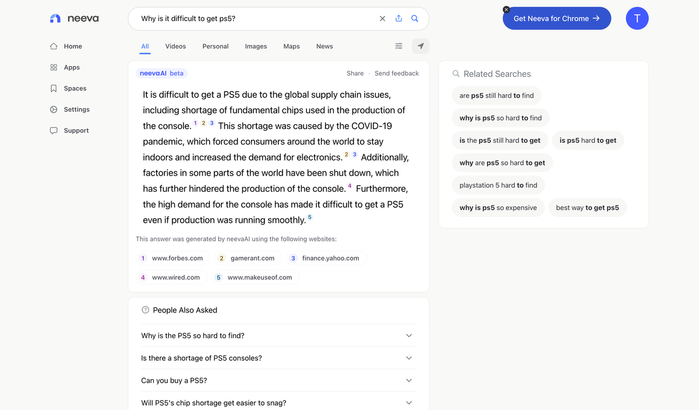This screenshot has height=410, width=699.
Task: Click citation 4 in the answer
Action: [x=349, y=186]
